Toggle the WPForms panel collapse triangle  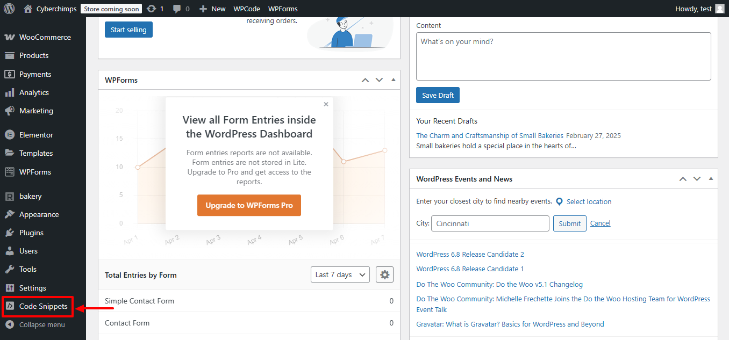point(393,79)
